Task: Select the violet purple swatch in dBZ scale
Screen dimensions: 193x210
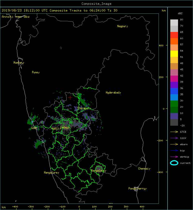Action: click(x=174, y=85)
